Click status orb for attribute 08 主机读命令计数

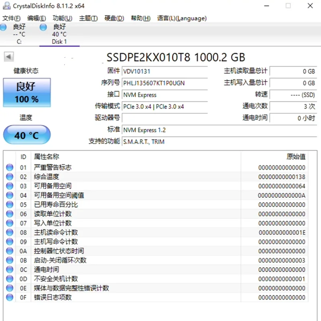[10, 232]
